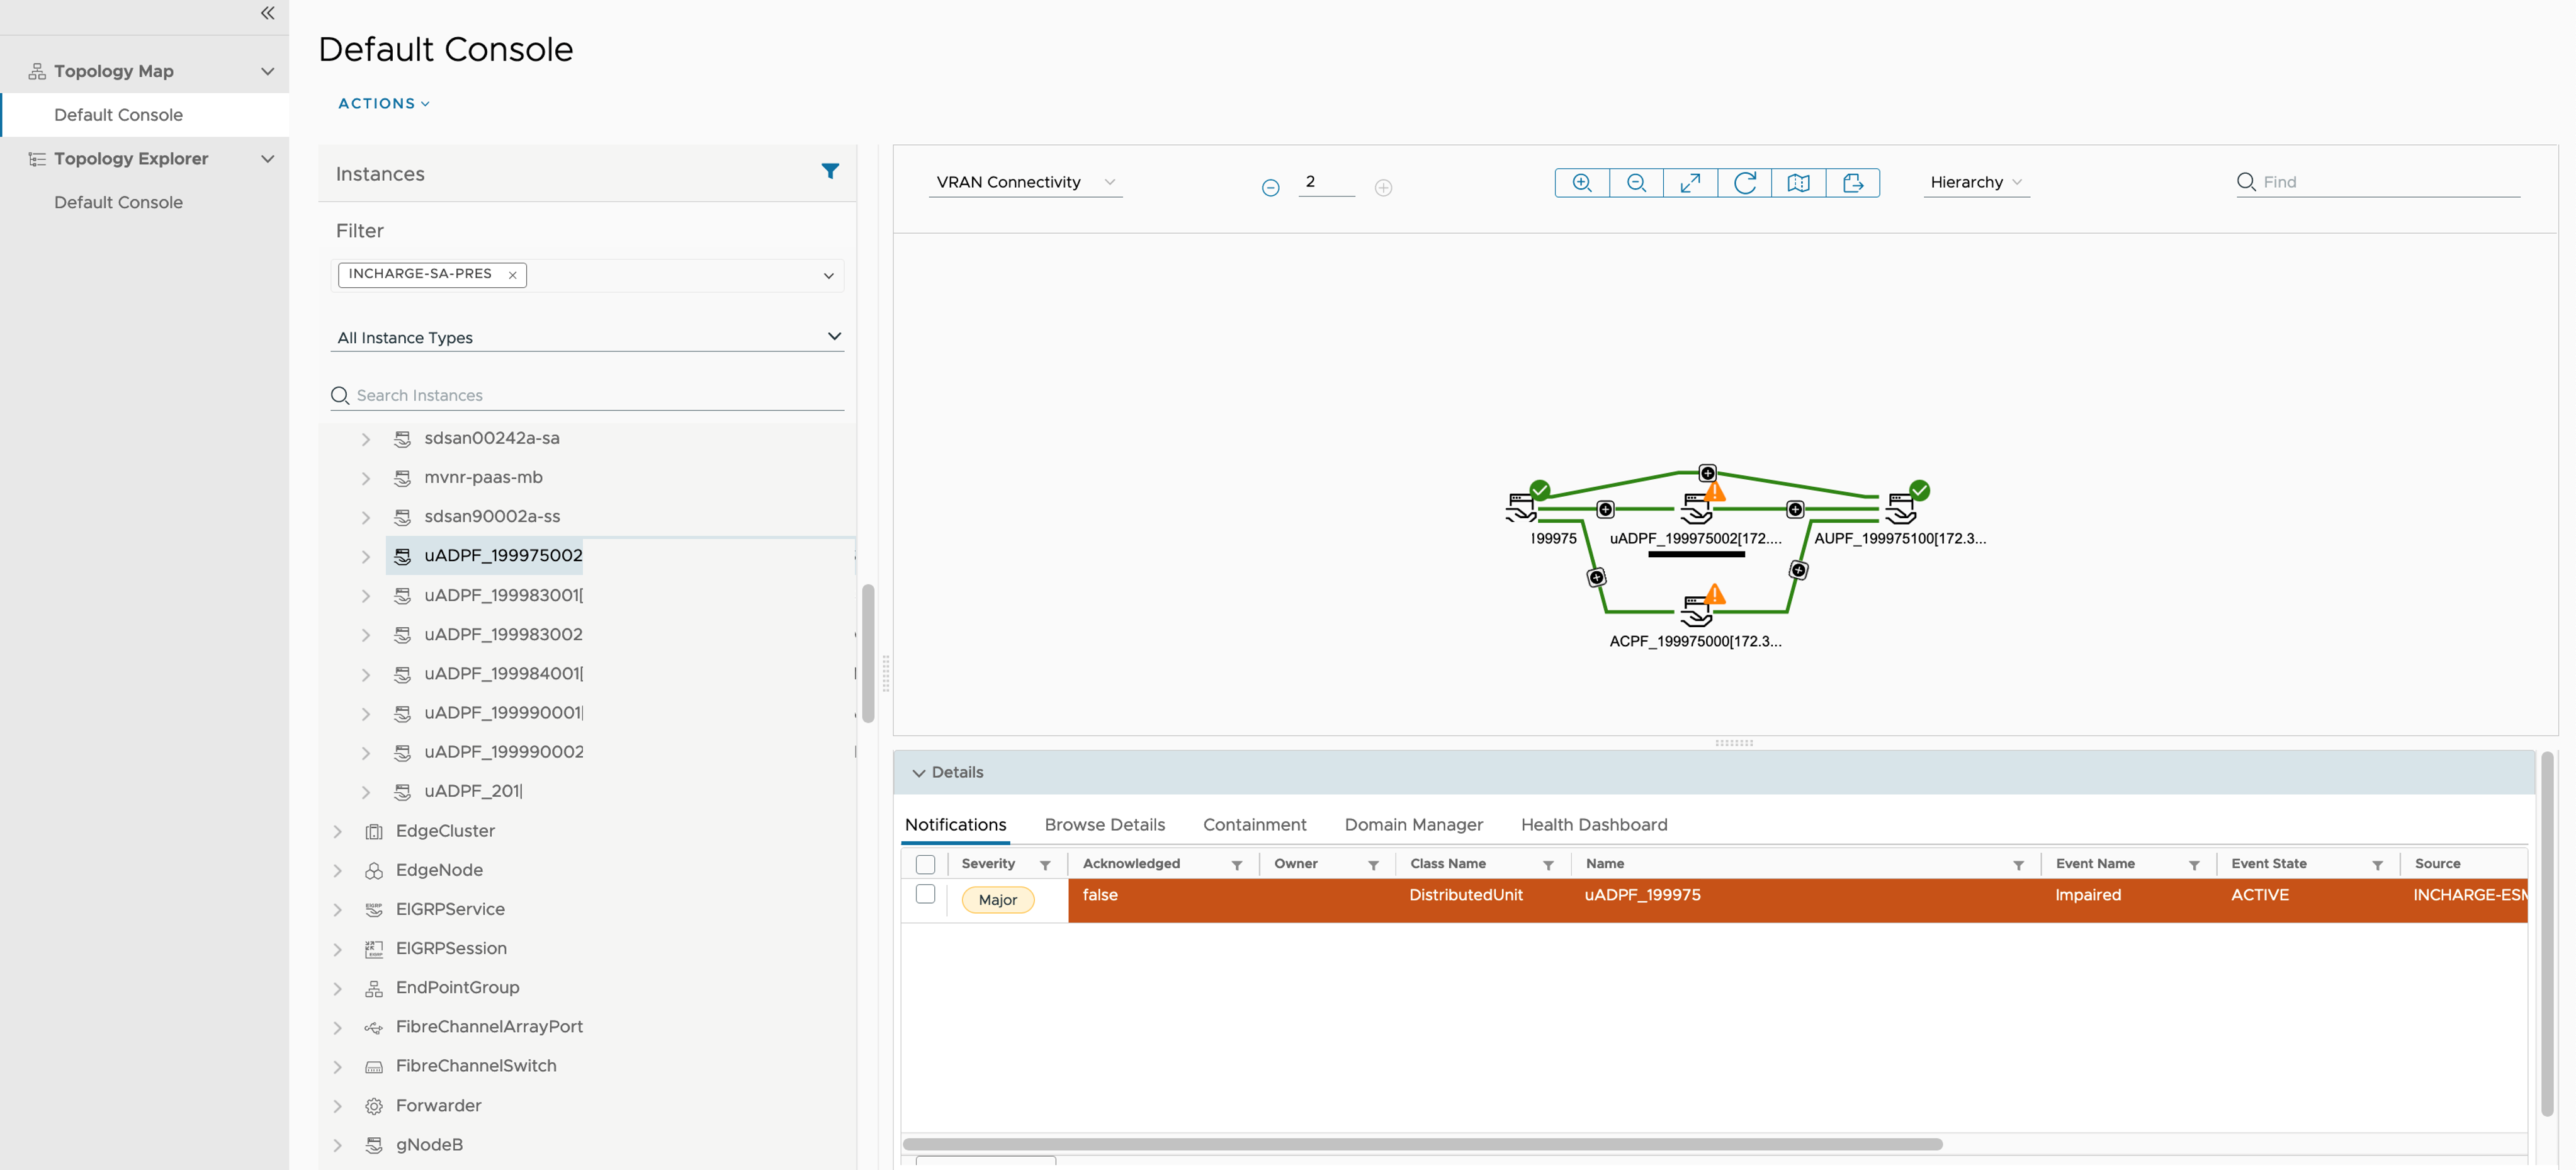This screenshot has height=1170, width=2576.
Task: Switch to the Containment tab
Action: point(1254,825)
